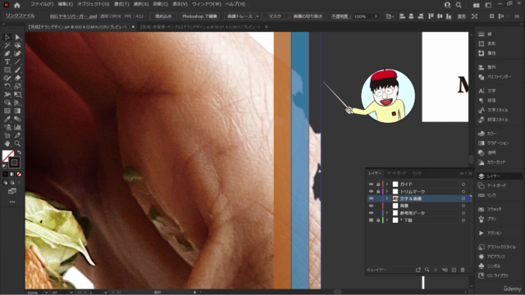
Task: Switch to the アートボード panel tab
Action: (396, 173)
